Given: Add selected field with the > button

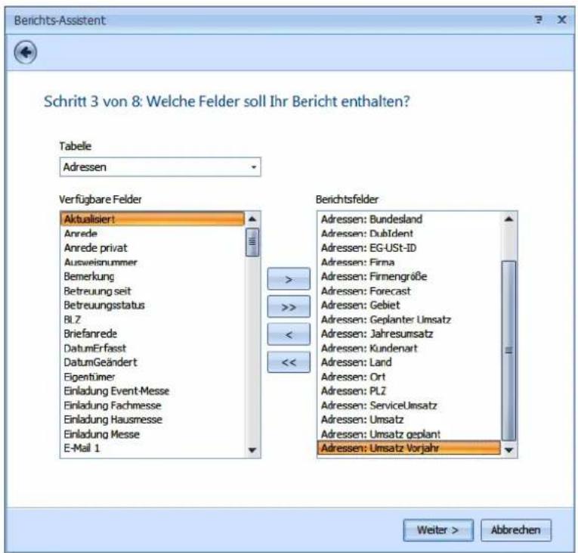Looking at the screenshot, I should click(289, 279).
